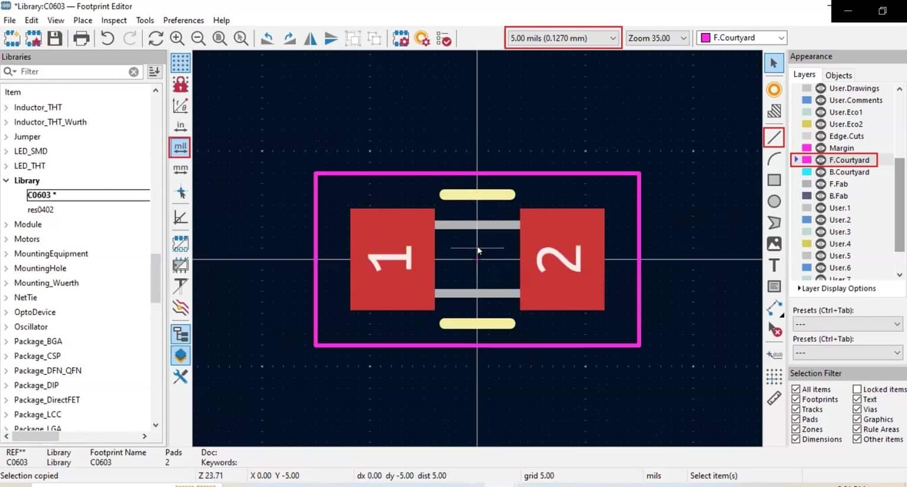This screenshot has height=487, width=907.
Task: Clear the library filter field
Action: point(134,71)
